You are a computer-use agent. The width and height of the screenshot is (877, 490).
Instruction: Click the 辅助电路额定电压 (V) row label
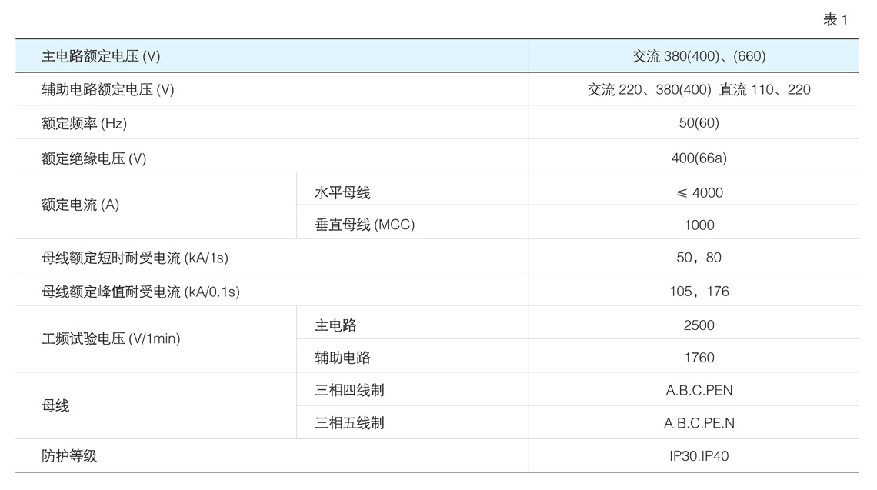108,89
